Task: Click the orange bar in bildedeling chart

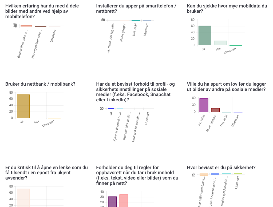Action: 26,26
